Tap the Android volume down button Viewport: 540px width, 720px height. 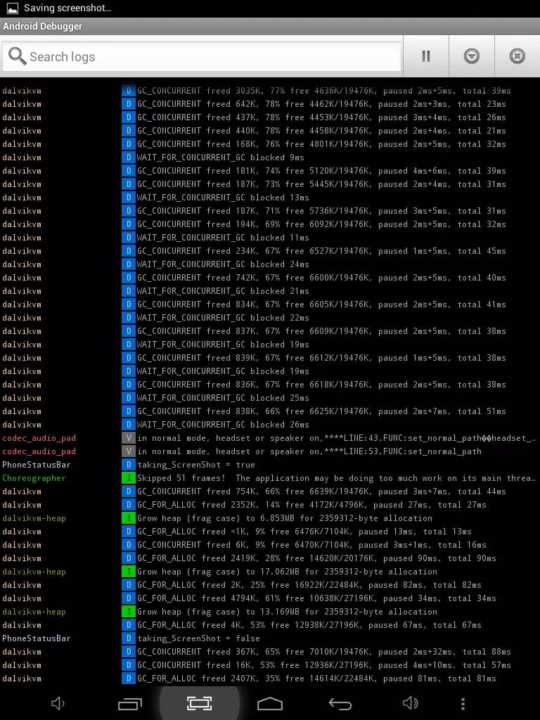(x=58, y=703)
